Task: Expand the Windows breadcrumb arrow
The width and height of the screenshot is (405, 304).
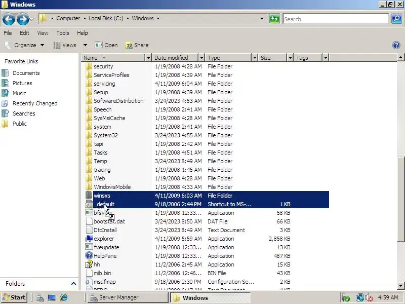Action: coord(158,18)
